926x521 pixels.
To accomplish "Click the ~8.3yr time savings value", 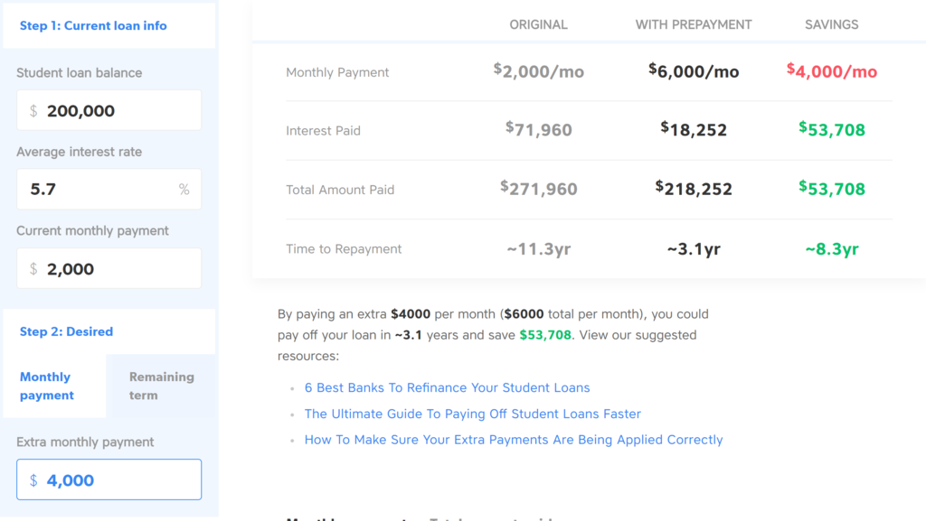I will pyautogui.click(x=832, y=248).
